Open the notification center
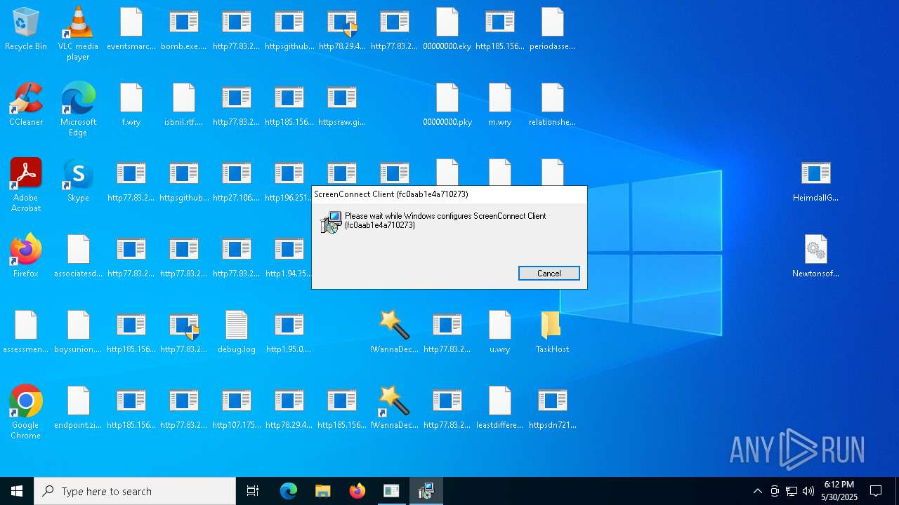 coord(876,491)
